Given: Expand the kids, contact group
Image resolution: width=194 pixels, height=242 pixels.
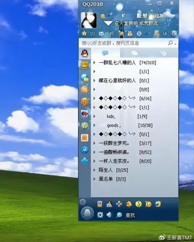Looking at the screenshot, I should point(111,116).
